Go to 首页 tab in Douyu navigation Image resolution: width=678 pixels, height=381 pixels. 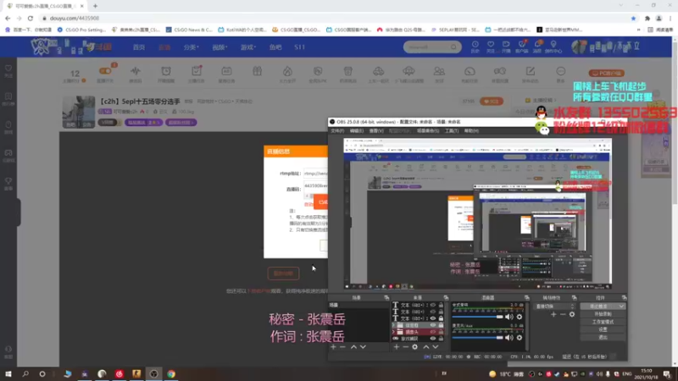click(x=139, y=47)
